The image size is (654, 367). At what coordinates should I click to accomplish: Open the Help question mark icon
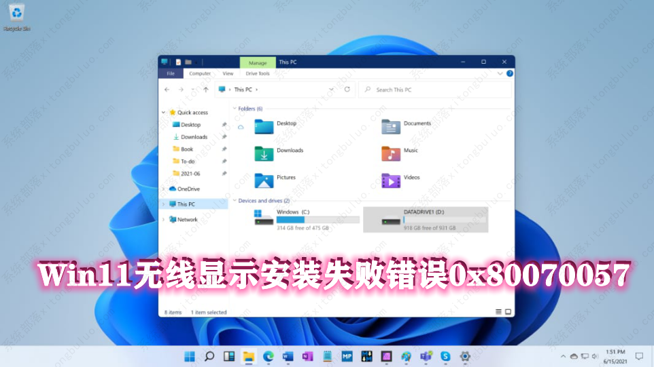(510, 73)
